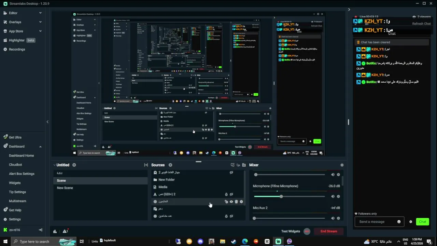The height and width of the screenshot is (246, 437).
Task: Click Refresh Chat in chat panel
Action: [x=421, y=24]
